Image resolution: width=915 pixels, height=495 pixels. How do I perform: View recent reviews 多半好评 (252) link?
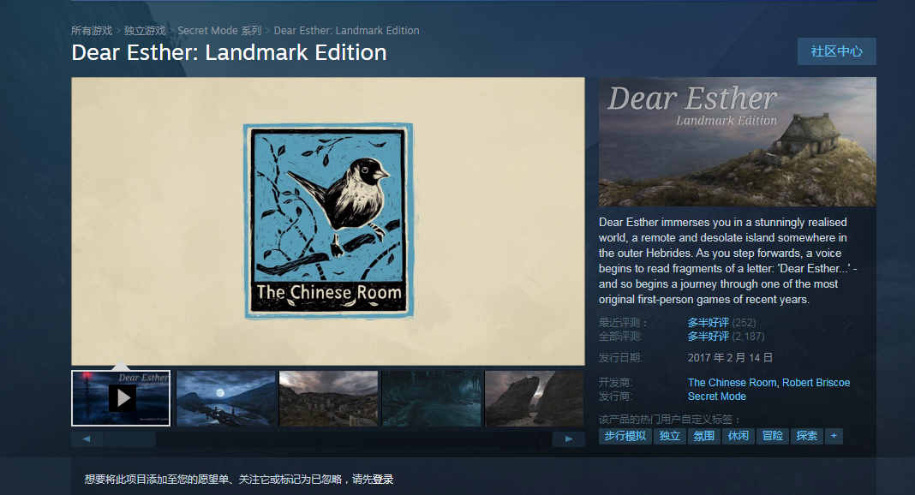[x=721, y=322]
